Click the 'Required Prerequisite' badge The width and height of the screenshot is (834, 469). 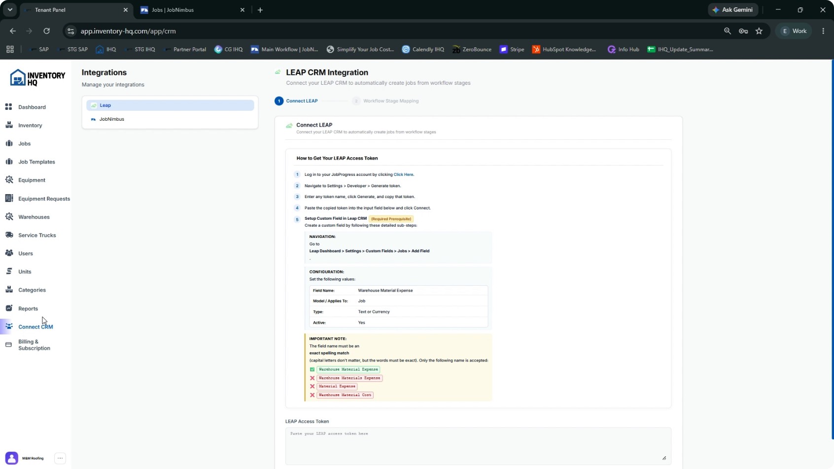tap(391, 219)
